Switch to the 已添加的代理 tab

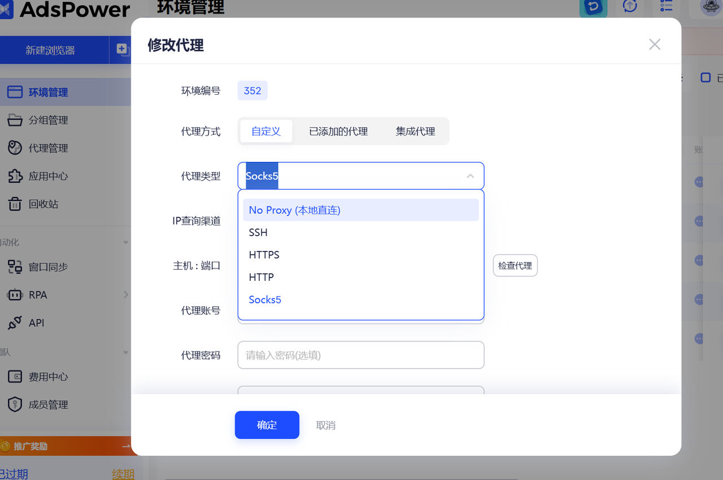coord(338,131)
